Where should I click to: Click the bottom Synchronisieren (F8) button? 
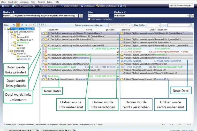point(57,130)
